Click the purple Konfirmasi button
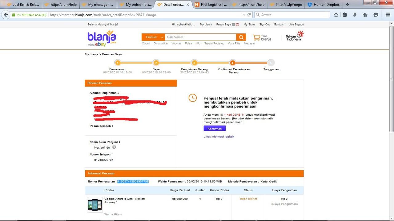 tap(215, 129)
